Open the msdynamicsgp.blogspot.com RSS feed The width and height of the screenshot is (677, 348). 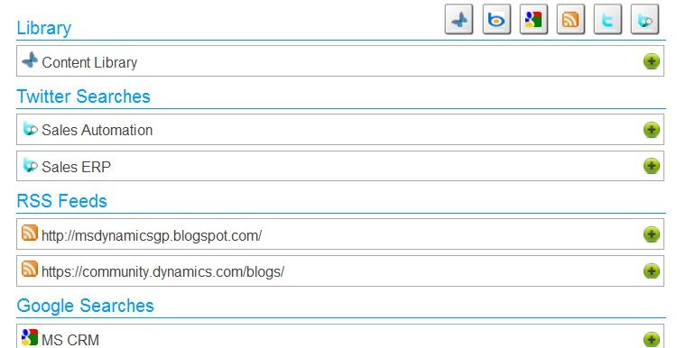[152, 236]
